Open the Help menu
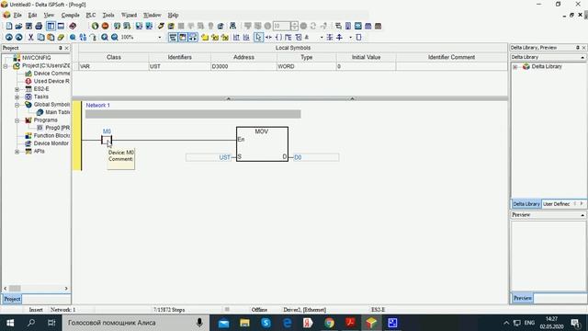The height and width of the screenshot is (331, 588). (x=173, y=15)
